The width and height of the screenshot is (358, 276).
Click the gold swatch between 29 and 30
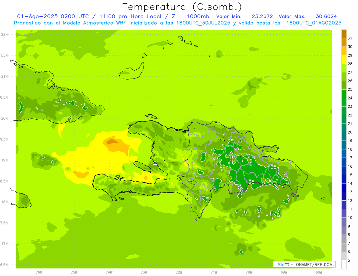coord(344,51)
